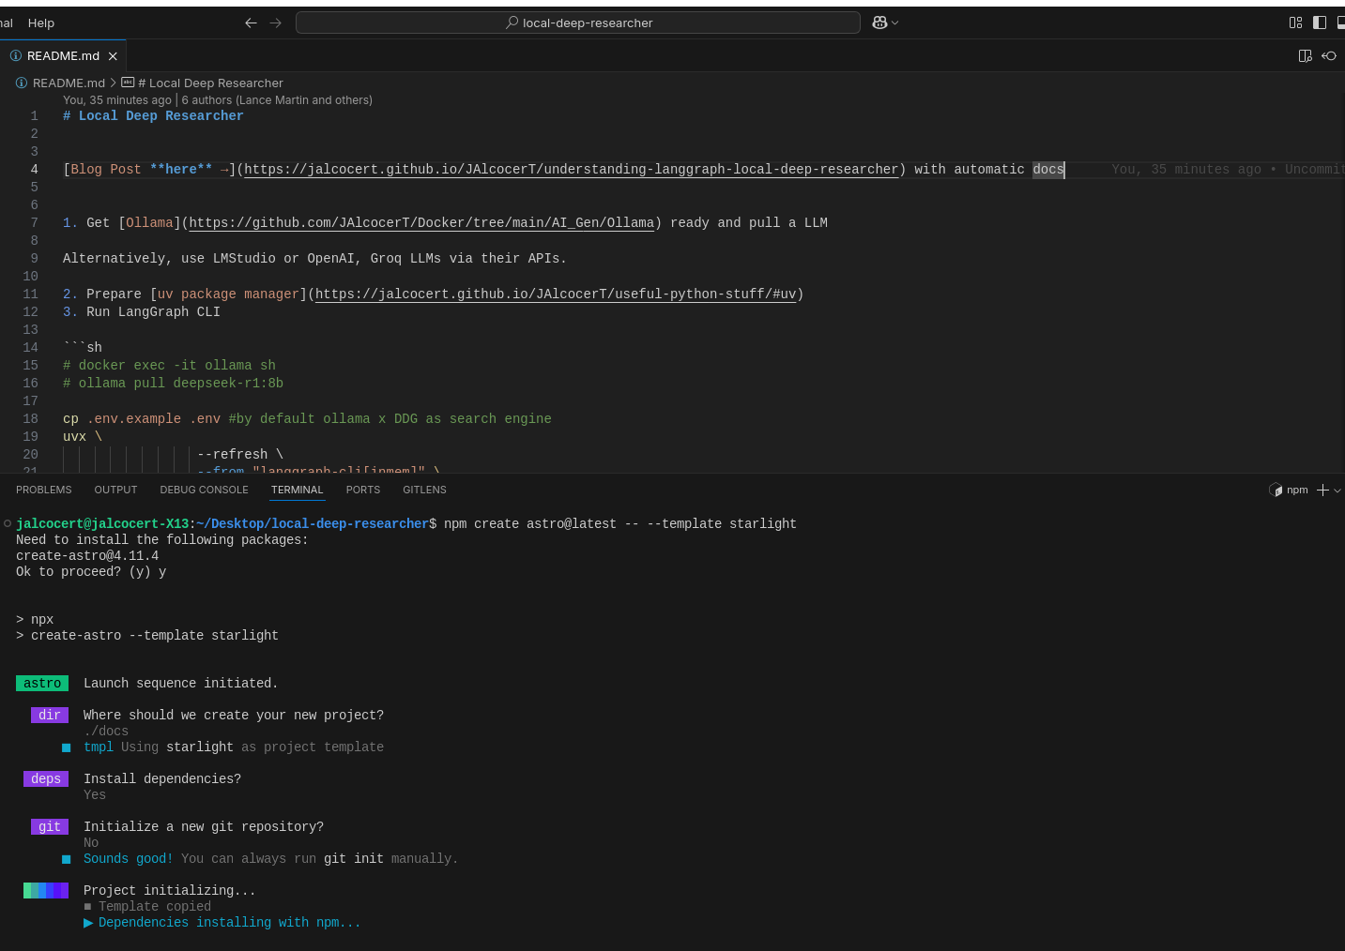The width and height of the screenshot is (1345, 951).
Task: Click line number 18 in the gutter
Action: 30,418
